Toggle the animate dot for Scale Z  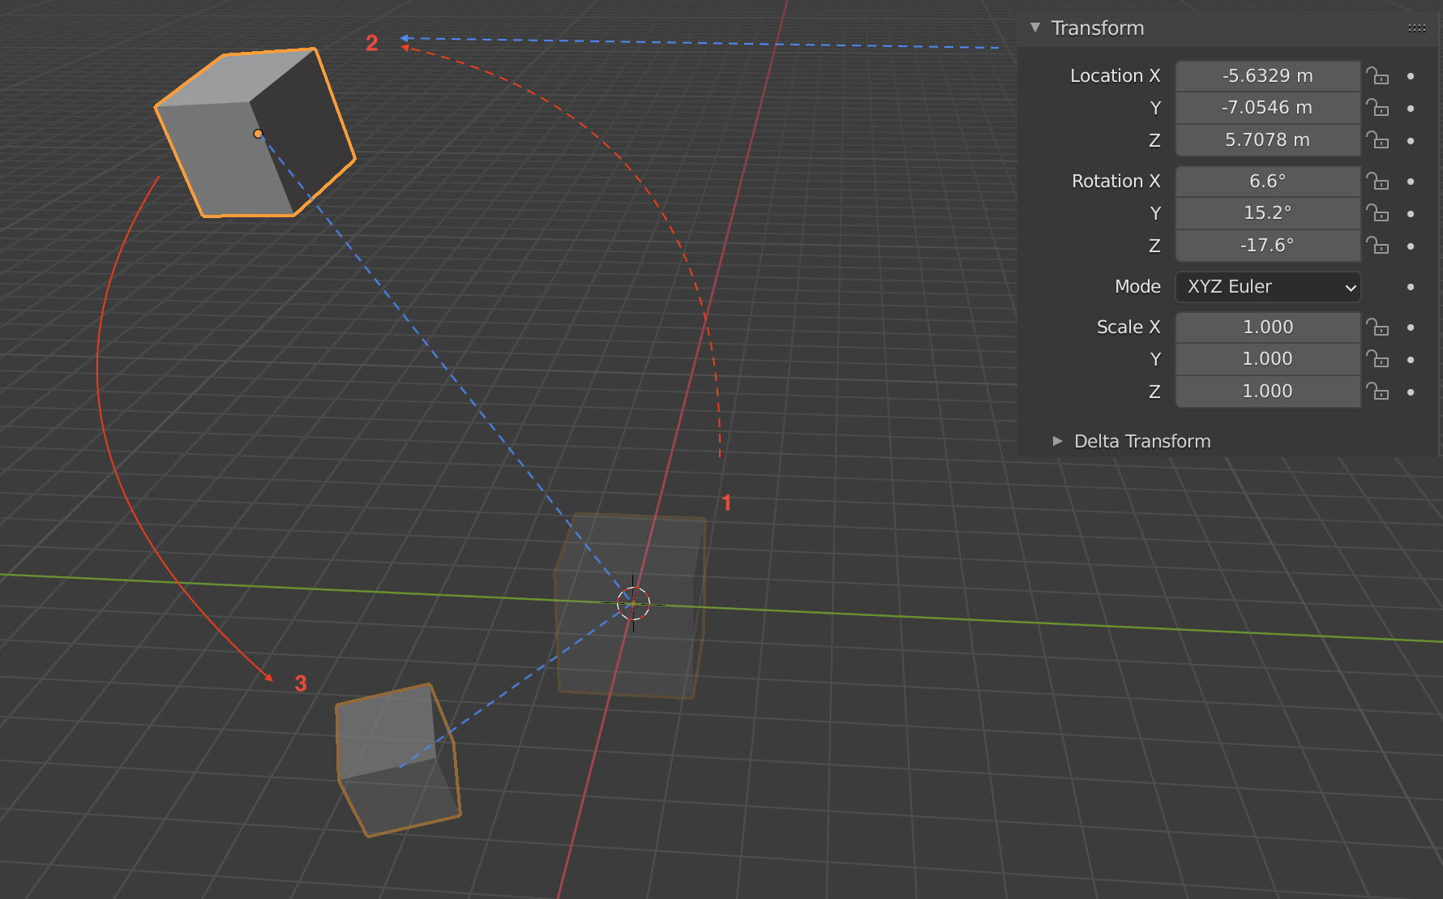tap(1411, 392)
